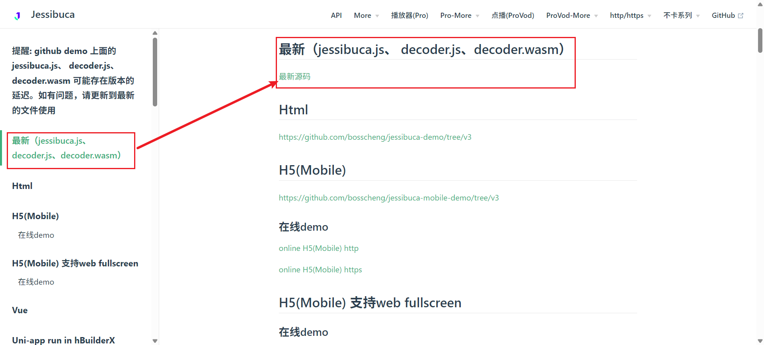Click the sidebar reminder text 提醒: github demo
This screenshot has height=345, width=764.
(x=73, y=81)
